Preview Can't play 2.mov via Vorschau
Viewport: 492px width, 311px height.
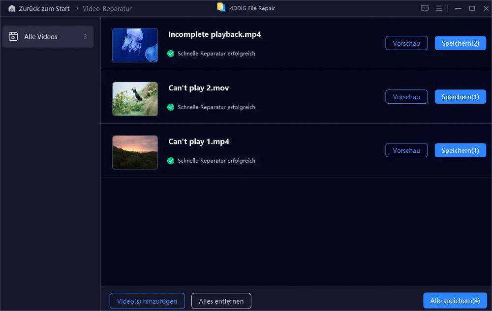(406, 97)
